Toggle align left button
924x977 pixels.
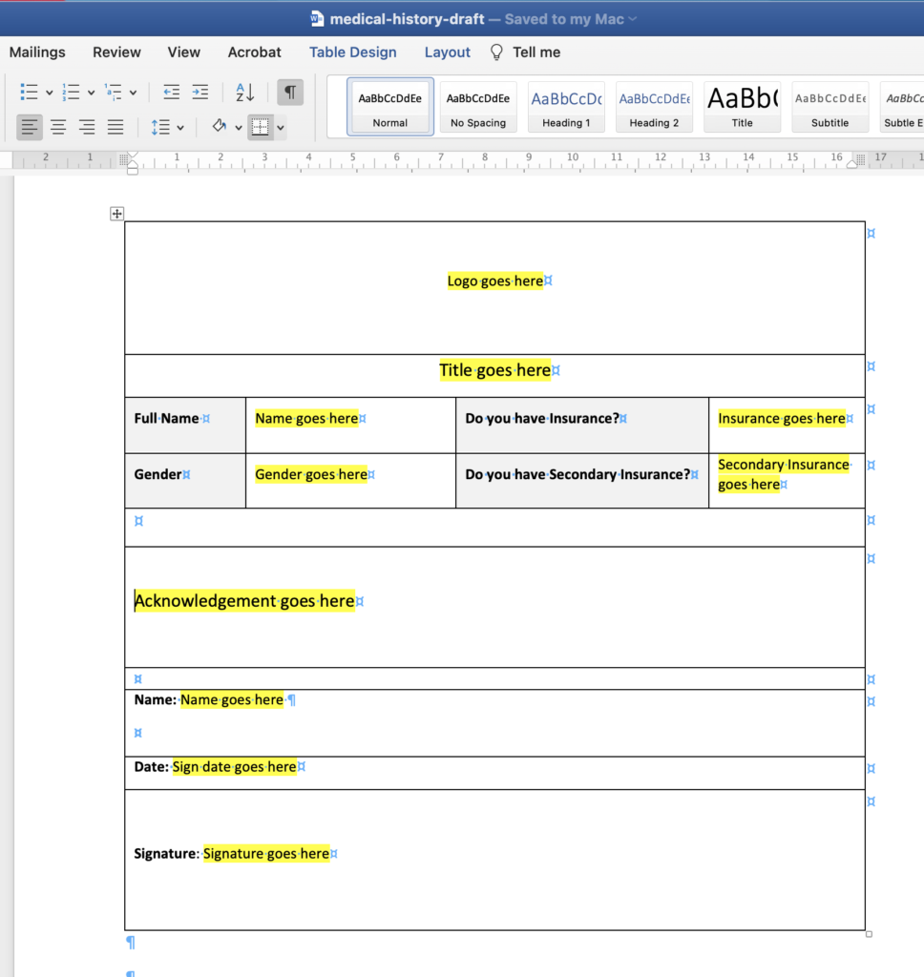point(30,127)
